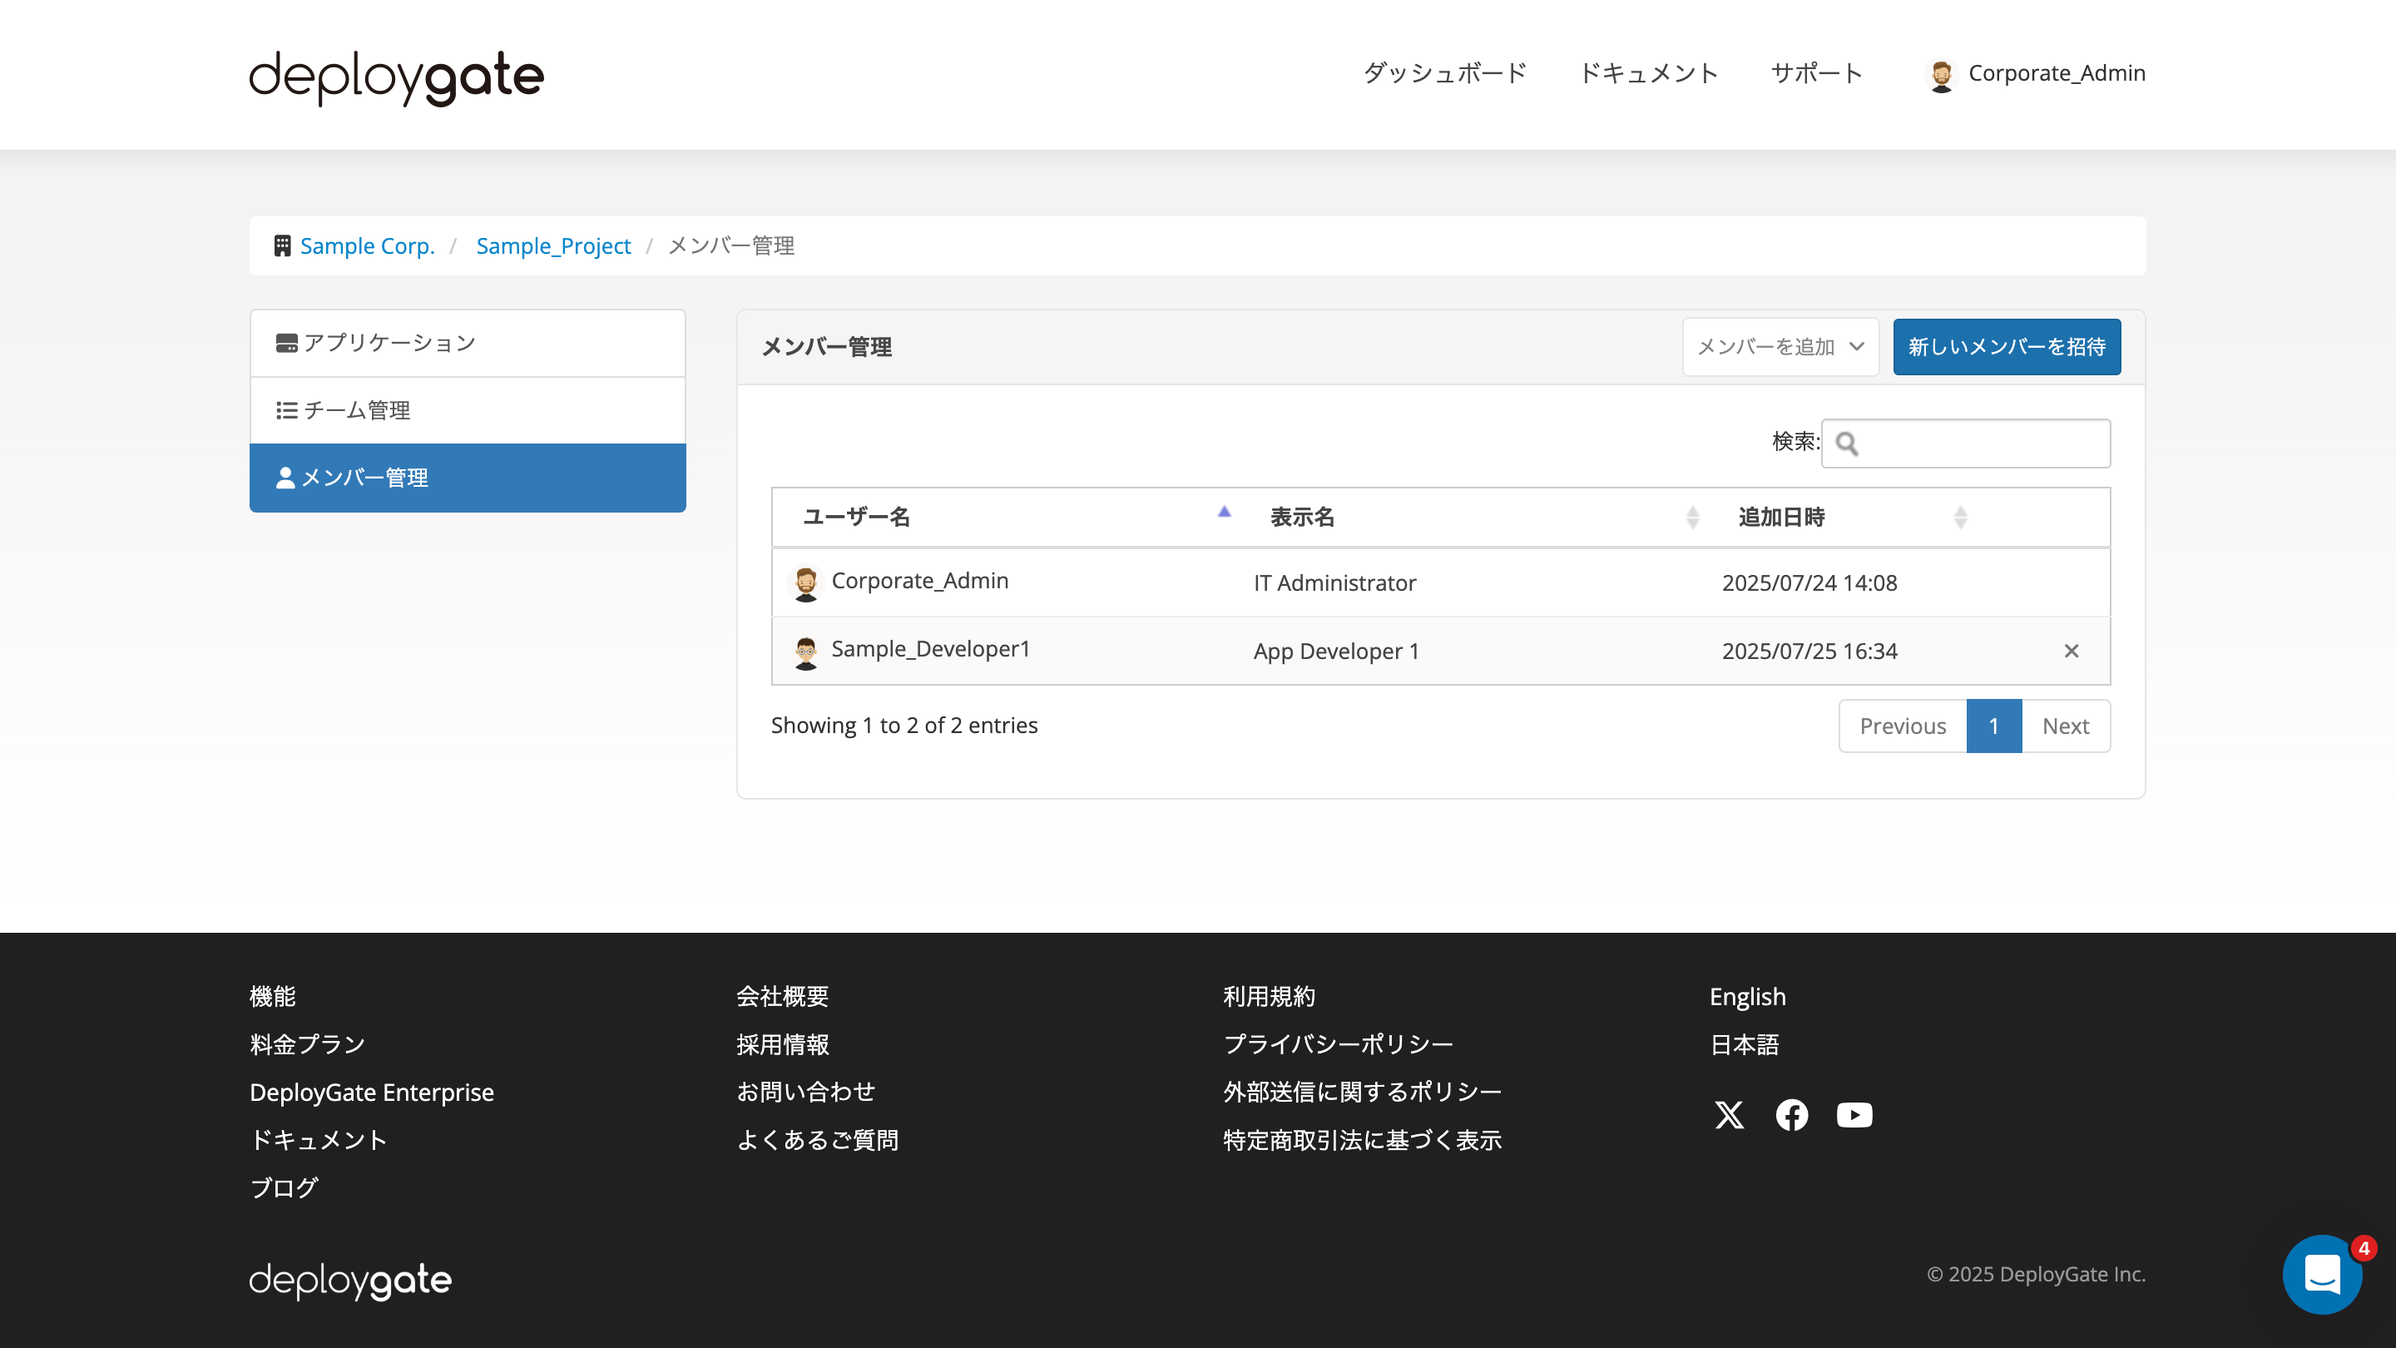This screenshot has height=1348, width=2396.
Task: Click the DeployGate logo in the header
Action: coord(395,77)
